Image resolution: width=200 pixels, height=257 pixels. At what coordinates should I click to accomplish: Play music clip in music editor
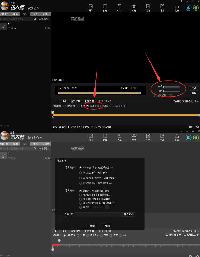(60, 88)
